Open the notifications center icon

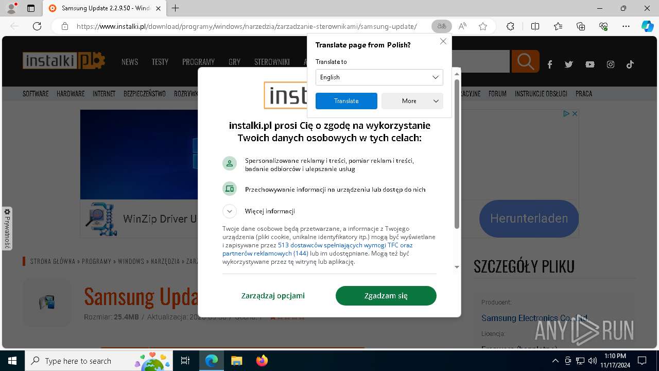tap(642, 361)
